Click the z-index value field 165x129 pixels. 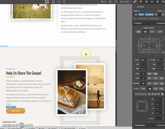pos(158,118)
